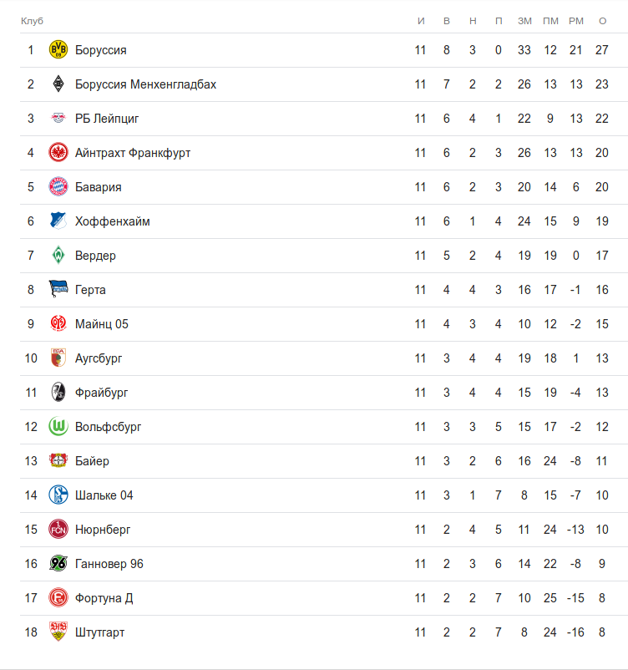Click the RB Leipzig logo icon
This screenshot has width=628, height=670.
click(58, 119)
